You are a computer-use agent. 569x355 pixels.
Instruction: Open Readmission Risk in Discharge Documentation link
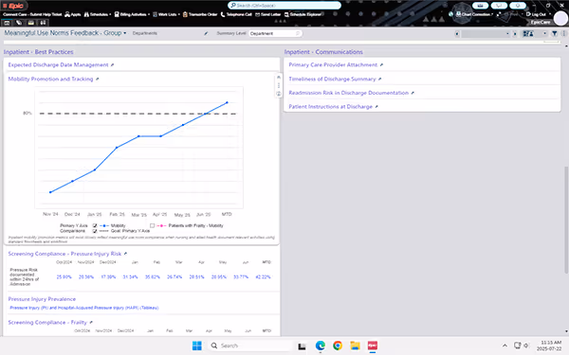click(348, 93)
